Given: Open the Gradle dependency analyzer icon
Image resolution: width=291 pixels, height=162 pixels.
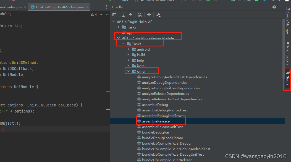Looking at the screenshot, I should pos(140,15).
